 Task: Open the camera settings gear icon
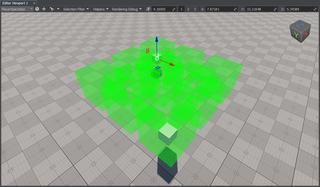pos(37,9)
